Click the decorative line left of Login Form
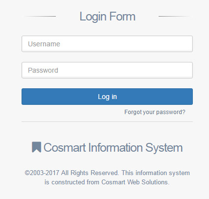 (x=40, y=16)
